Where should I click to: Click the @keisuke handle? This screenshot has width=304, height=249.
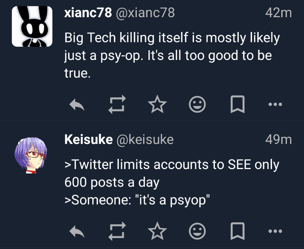click(x=145, y=139)
